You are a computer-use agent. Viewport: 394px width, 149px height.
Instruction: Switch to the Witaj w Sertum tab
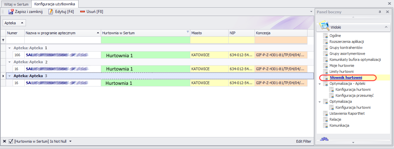click(x=16, y=4)
